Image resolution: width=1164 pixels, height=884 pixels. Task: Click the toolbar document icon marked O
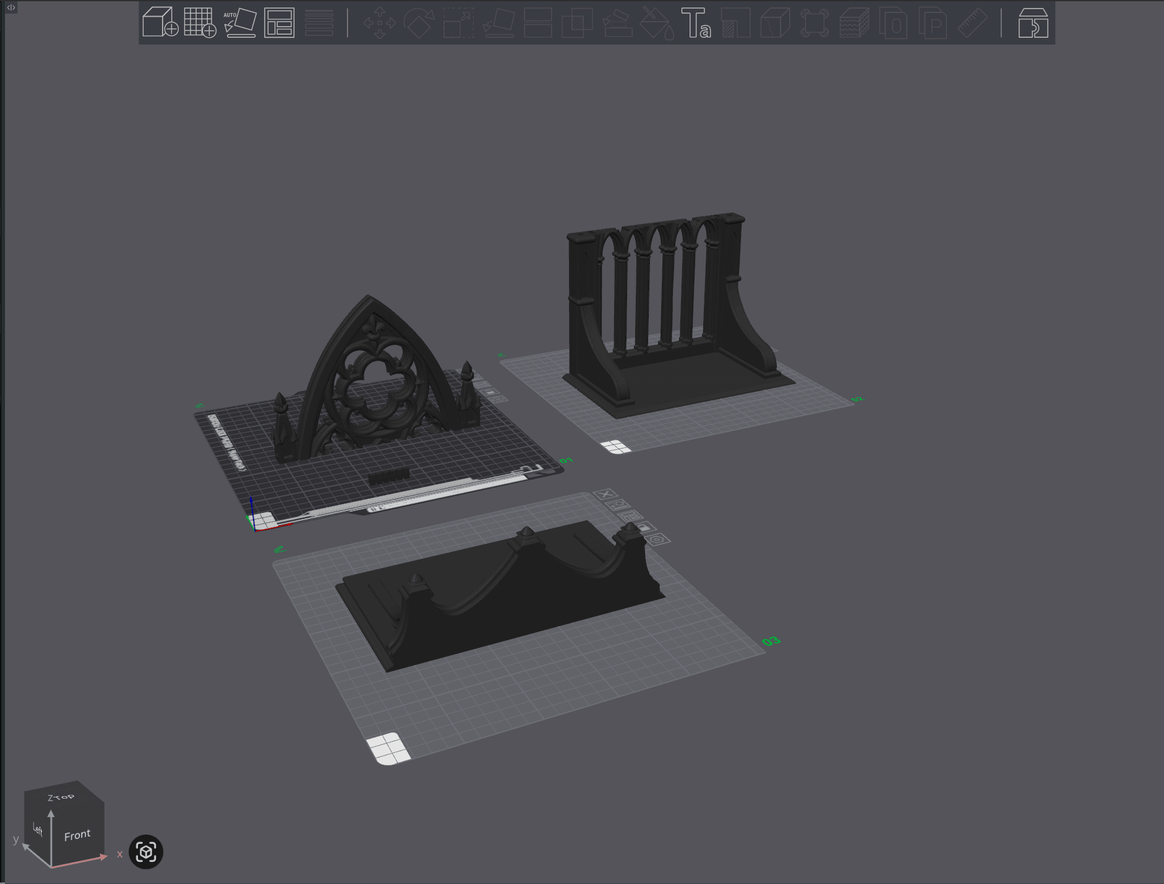894,23
